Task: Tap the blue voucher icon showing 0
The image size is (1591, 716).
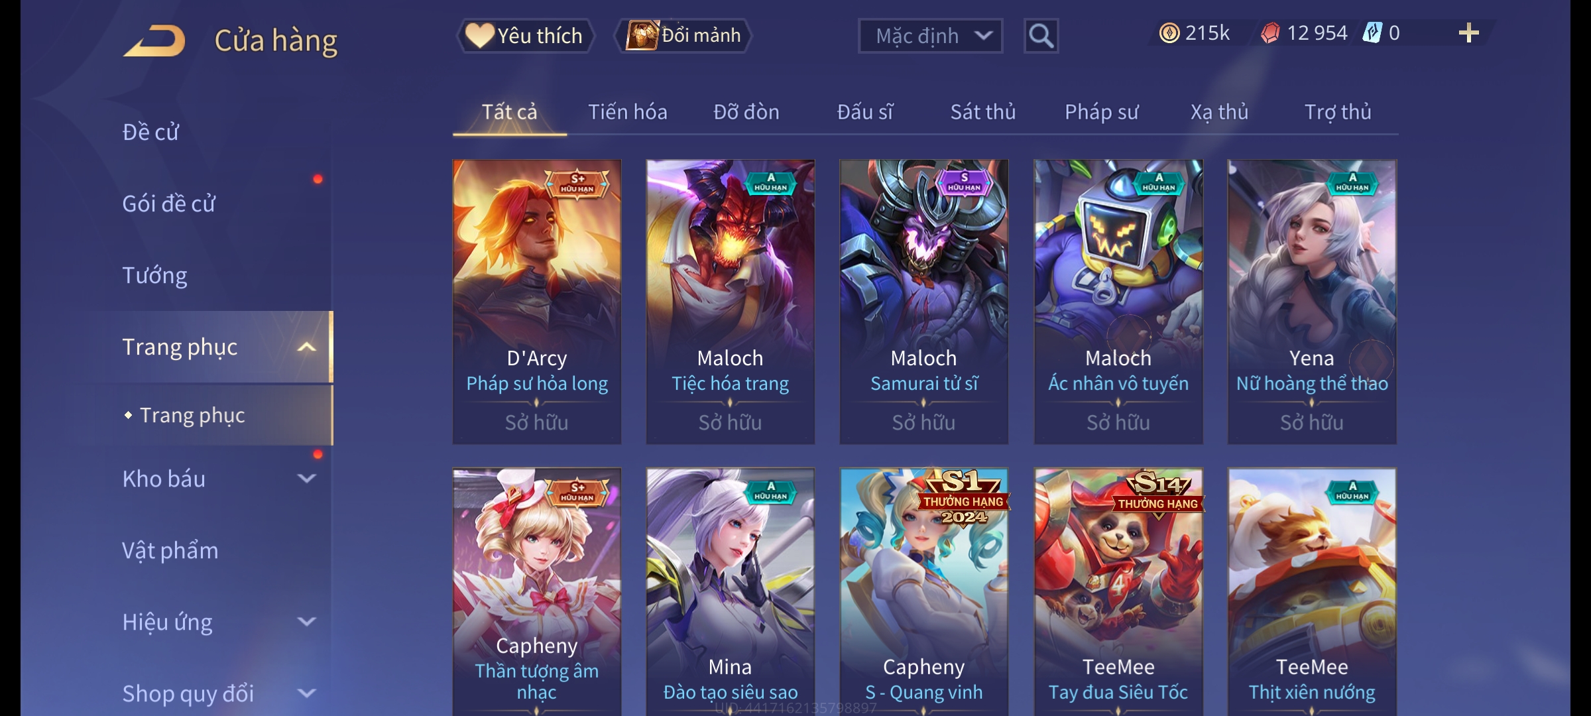Action: 1372,33
